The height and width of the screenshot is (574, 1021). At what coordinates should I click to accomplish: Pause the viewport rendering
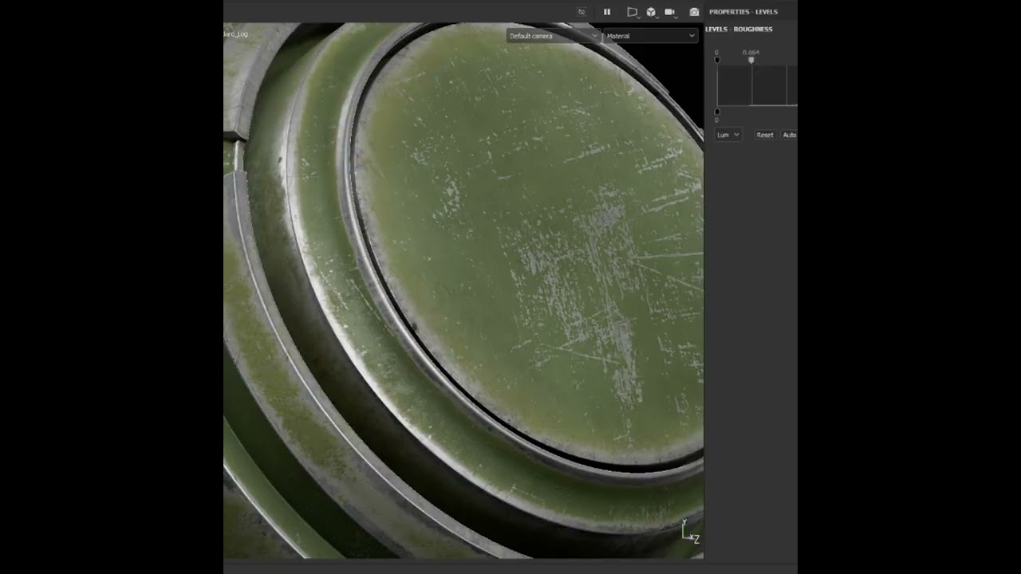[x=607, y=12]
